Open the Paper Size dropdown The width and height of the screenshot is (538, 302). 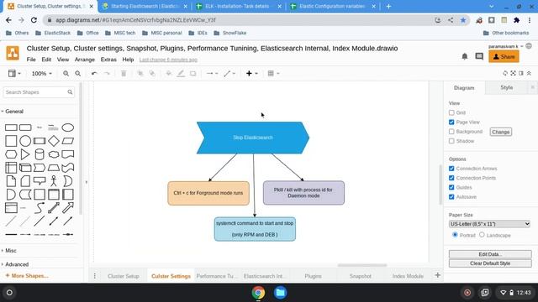point(489,224)
